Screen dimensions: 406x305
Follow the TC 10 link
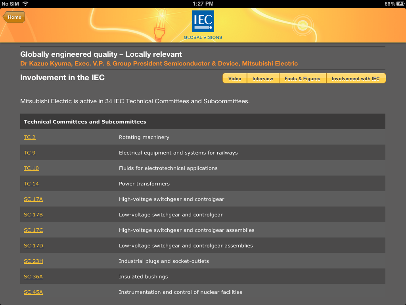31,168
